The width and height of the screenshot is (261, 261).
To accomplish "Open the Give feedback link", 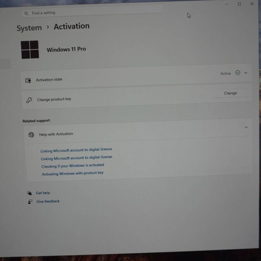I will pos(48,201).
